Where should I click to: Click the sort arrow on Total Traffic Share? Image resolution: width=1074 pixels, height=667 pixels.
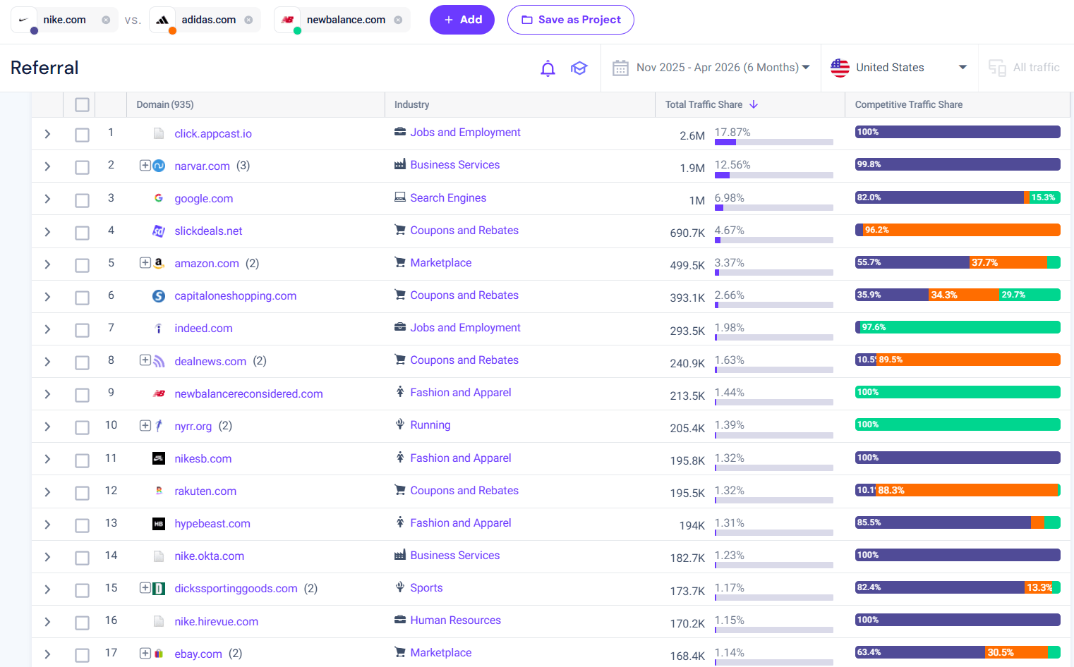(x=754, y=104)
